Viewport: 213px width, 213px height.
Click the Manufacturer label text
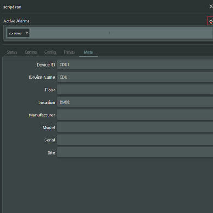pos(42,115)
